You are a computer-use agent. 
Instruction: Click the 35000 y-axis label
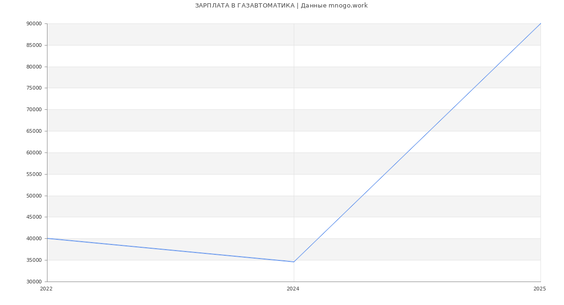click(x=34, y=260)
